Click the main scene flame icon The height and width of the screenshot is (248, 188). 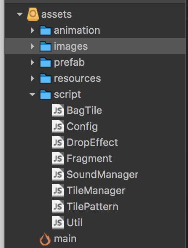pos(45,239)
